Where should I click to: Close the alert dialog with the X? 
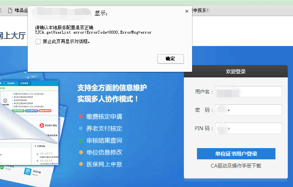[187, 12]
